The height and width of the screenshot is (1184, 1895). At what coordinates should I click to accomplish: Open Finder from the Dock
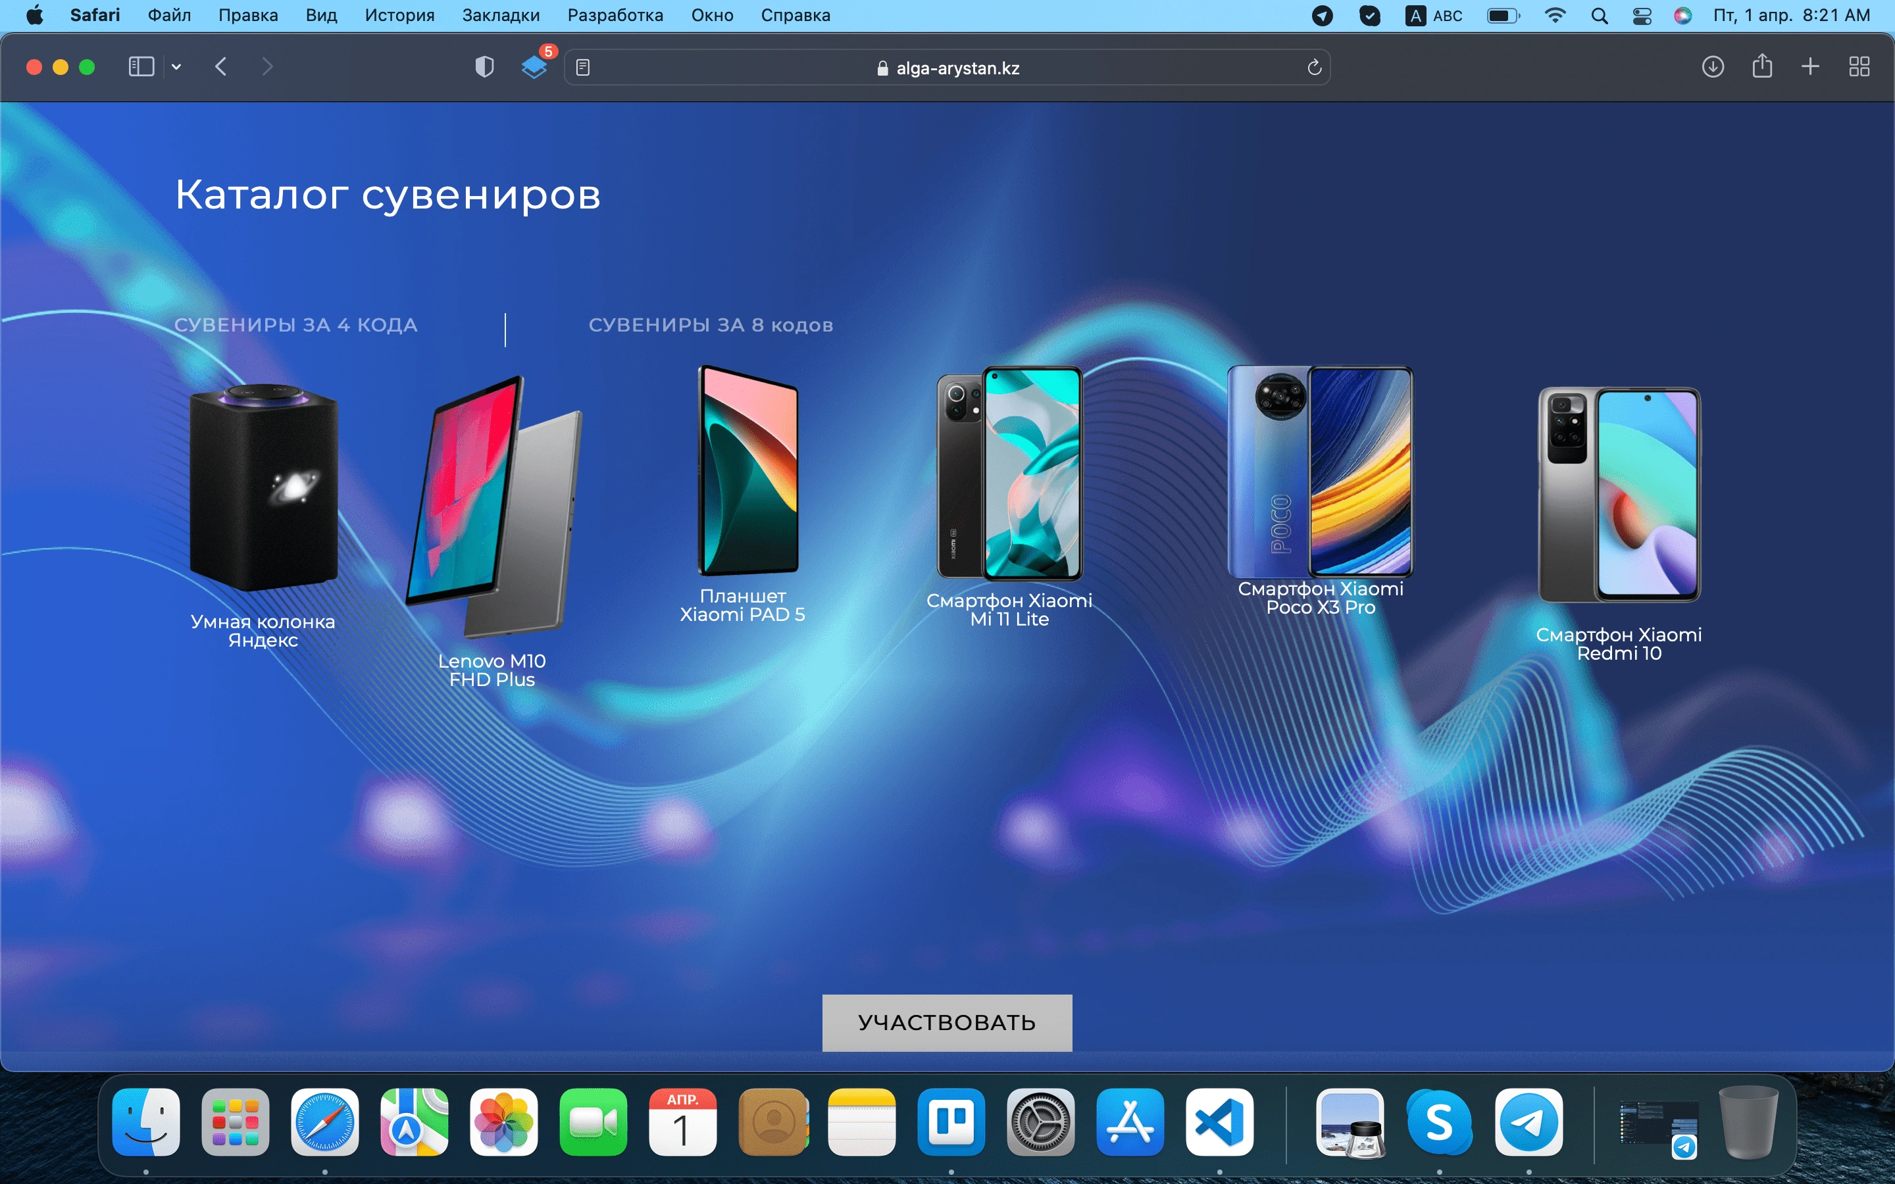tap(145, 1122)
